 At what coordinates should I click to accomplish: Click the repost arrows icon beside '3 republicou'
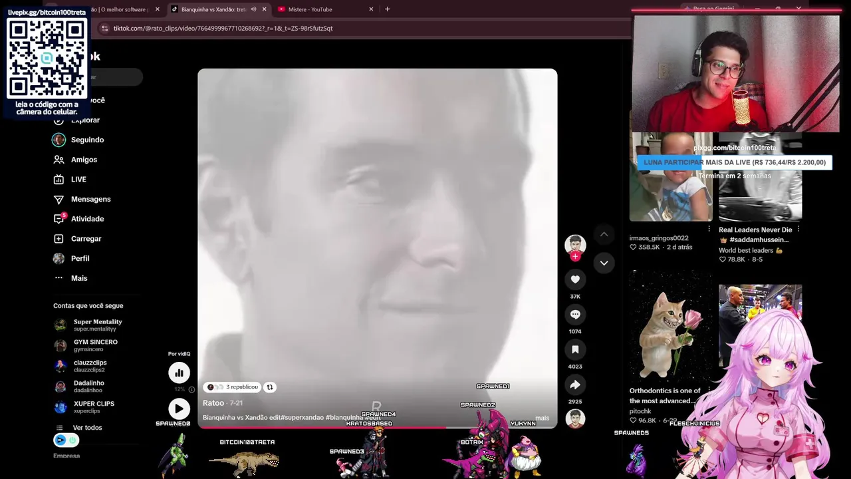270,387
